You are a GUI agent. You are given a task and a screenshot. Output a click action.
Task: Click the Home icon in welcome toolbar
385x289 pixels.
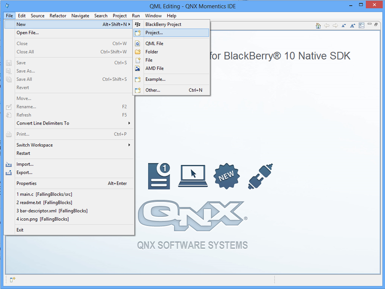[x=318, y=25]
